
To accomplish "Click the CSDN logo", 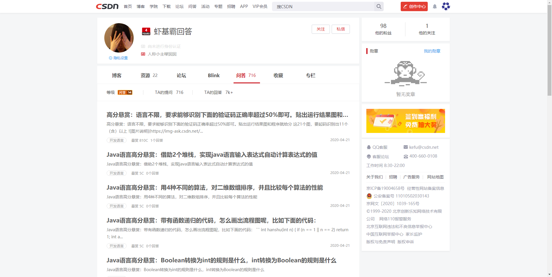I will 107,6.
